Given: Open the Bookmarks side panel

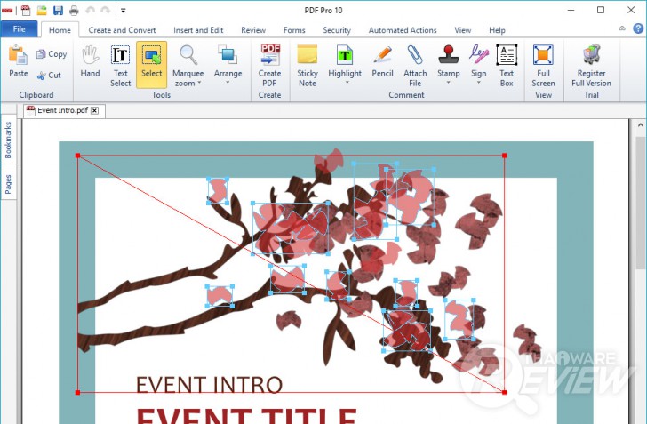Looking at the screenshot, I should tap(8, 140).
